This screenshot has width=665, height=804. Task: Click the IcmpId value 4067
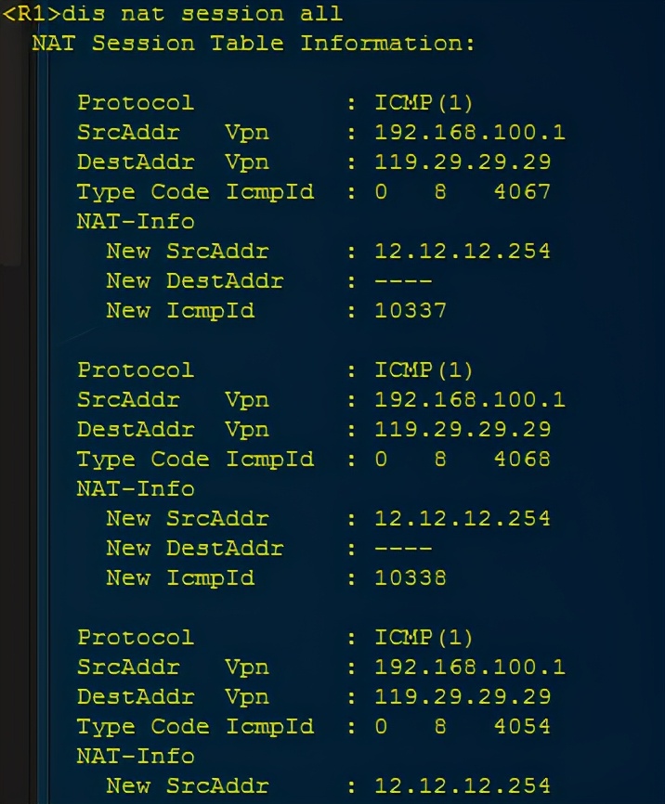coord(523,192)
